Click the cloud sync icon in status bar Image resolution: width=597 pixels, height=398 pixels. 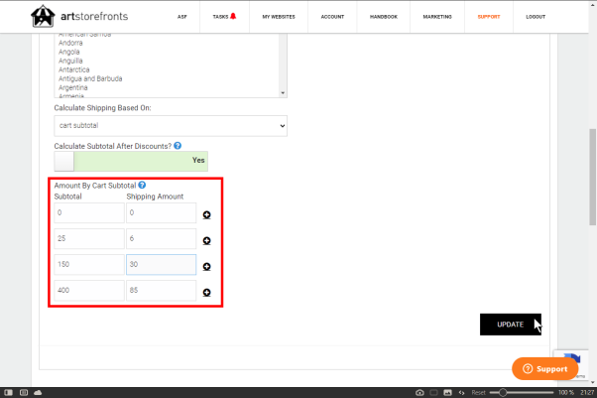coord(38,393)
